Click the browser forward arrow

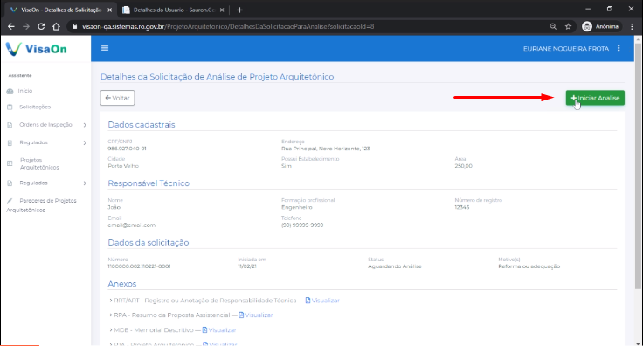[x=26, y=26]
